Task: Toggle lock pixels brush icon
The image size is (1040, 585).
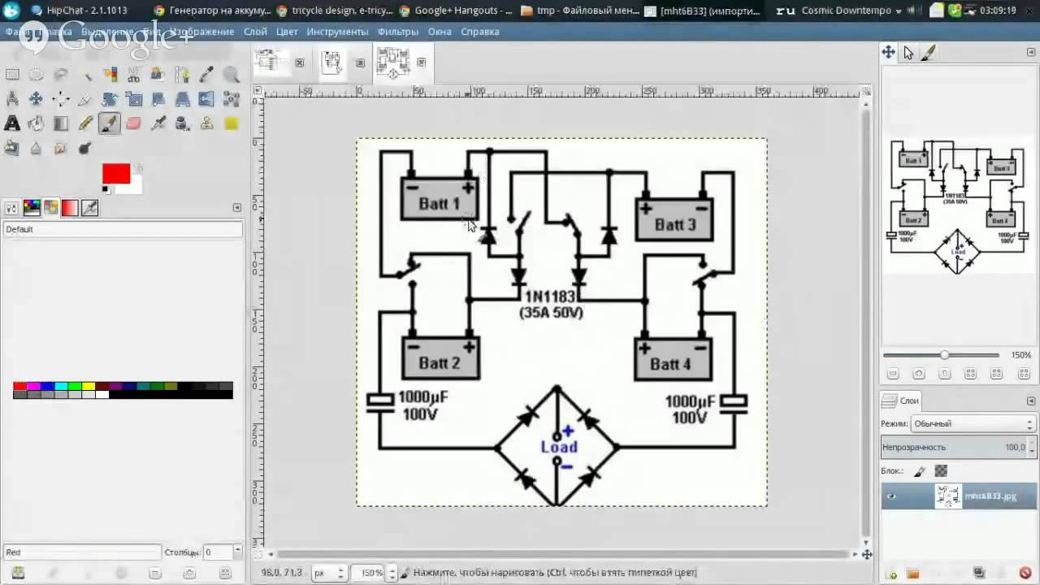Action: pyautogui.click(x=919, y=471)
